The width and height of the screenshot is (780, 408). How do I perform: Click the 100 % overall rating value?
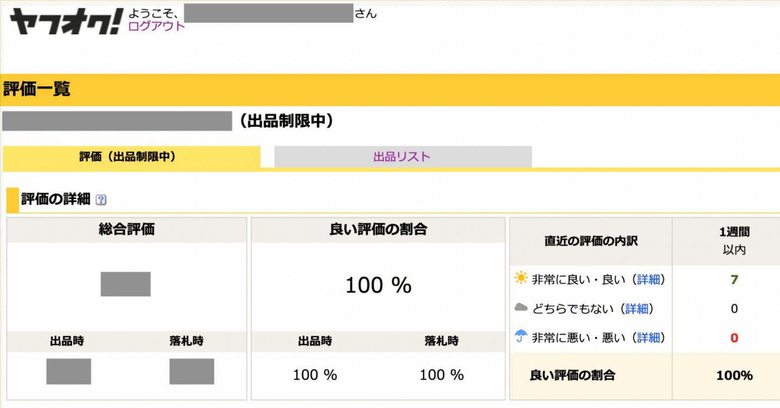coord(379,284)
